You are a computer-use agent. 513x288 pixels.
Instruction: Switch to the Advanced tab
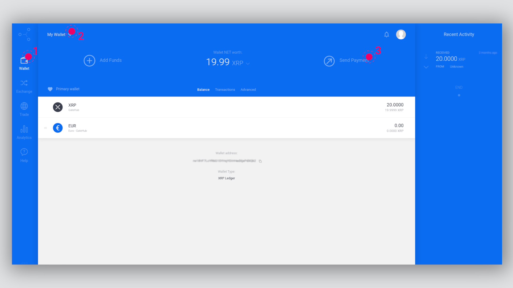[x=248, y=90]
